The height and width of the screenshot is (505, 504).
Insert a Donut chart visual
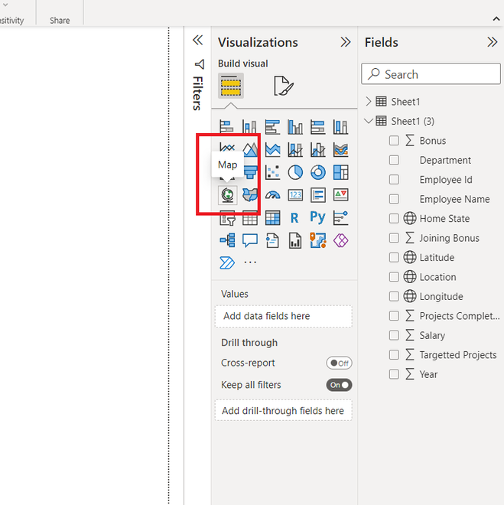coord(318,172)
